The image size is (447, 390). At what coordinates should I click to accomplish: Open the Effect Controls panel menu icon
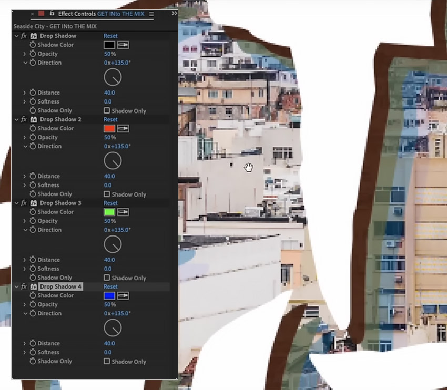pos(151,14)
